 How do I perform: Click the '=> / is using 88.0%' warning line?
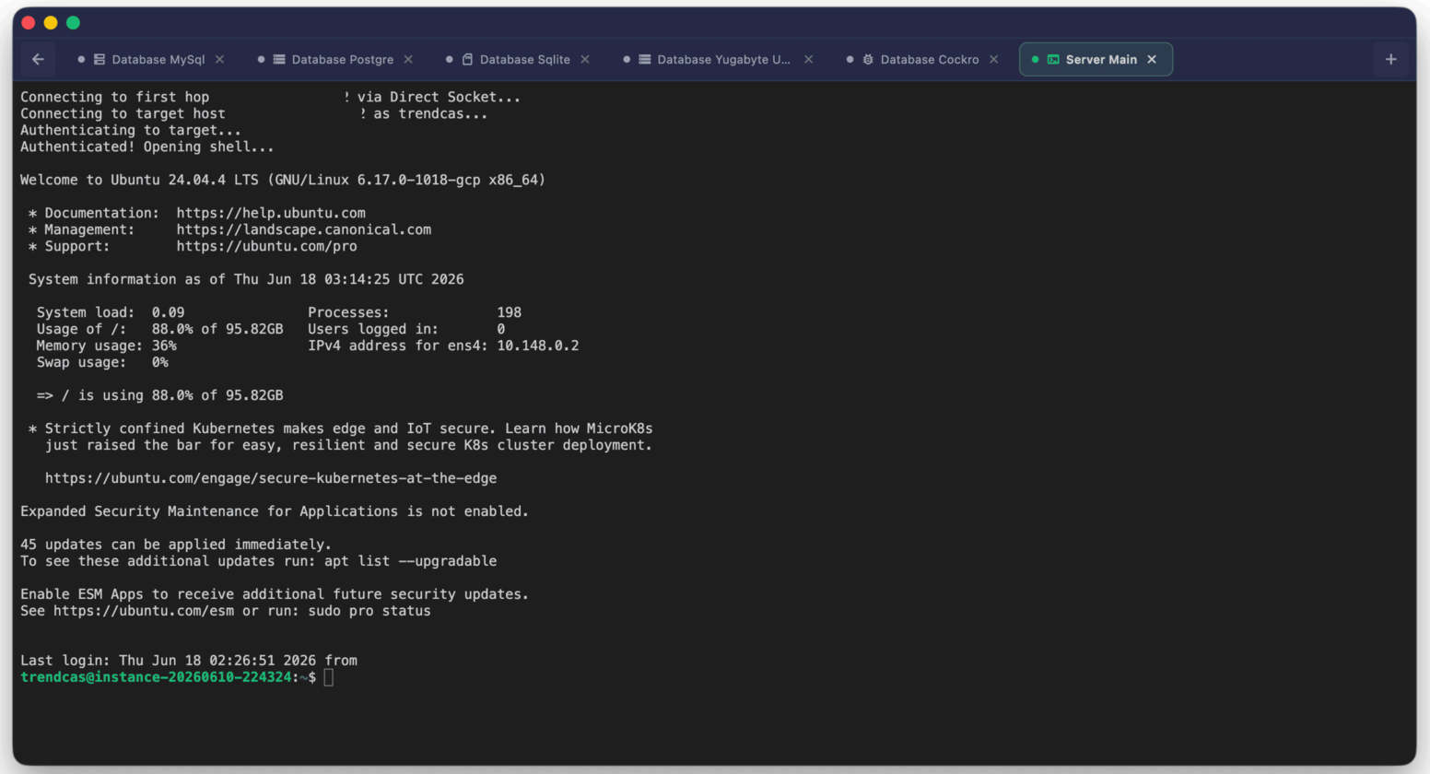coord(159,395)
